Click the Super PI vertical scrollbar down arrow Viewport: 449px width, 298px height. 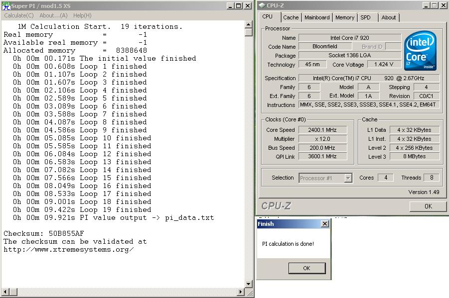point(248,284)
